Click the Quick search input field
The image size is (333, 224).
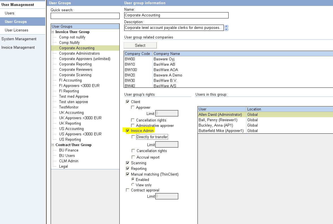coord(85,16)
